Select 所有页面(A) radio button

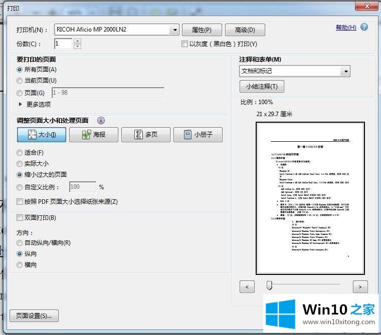(20, 70)
